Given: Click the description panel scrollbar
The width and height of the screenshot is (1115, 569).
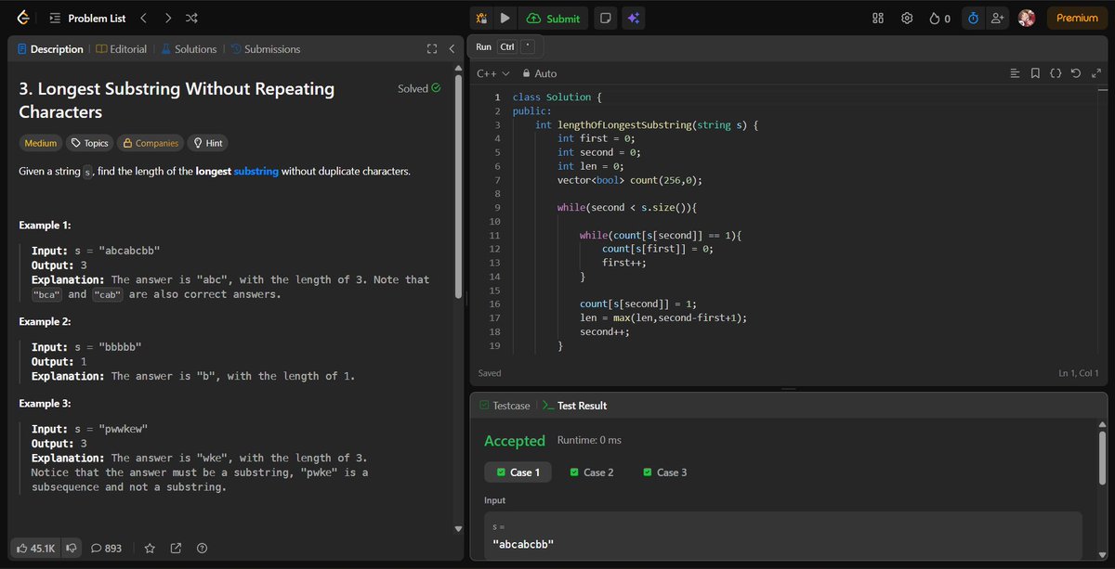Looking at the screenshot, I should click(458, 186).
